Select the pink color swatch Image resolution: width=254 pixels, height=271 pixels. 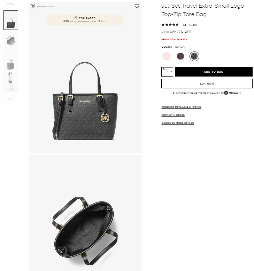167,56
